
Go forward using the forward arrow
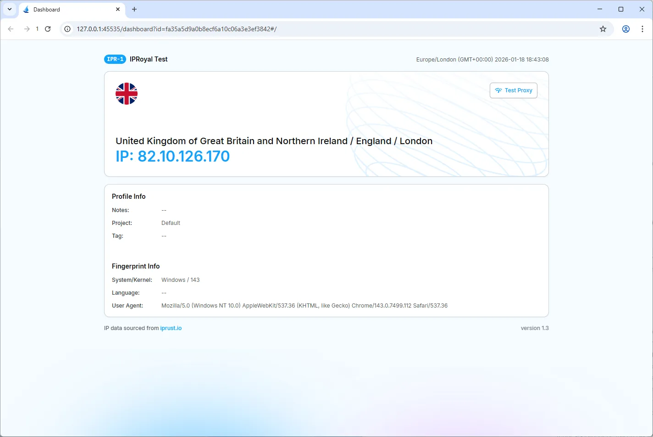(27, 29)
